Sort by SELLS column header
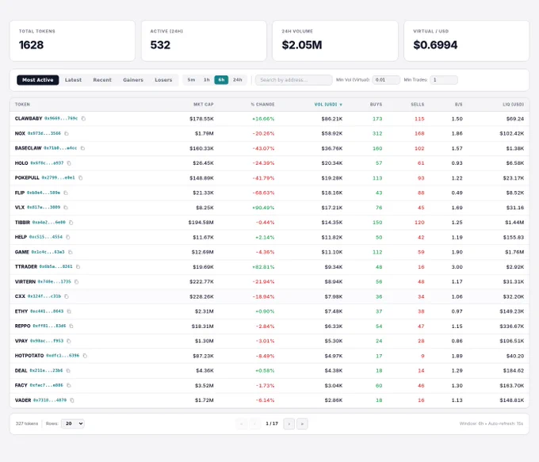The width and height of the screenshot is (539, 462). pyautogui.click(x=418, y=105)
